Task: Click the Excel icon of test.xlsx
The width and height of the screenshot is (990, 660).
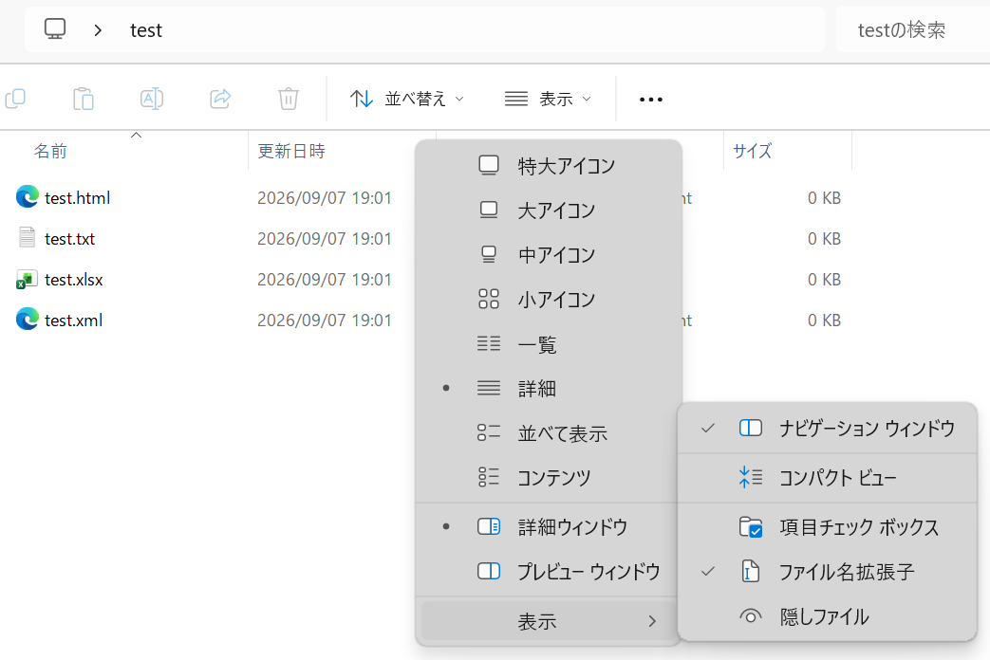Action: point(27,280)
